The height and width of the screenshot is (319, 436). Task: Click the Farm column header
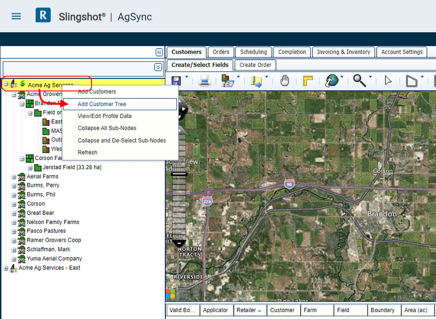[x=317, y=310]
